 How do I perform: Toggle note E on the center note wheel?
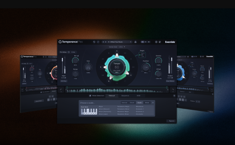click(131, 75)
